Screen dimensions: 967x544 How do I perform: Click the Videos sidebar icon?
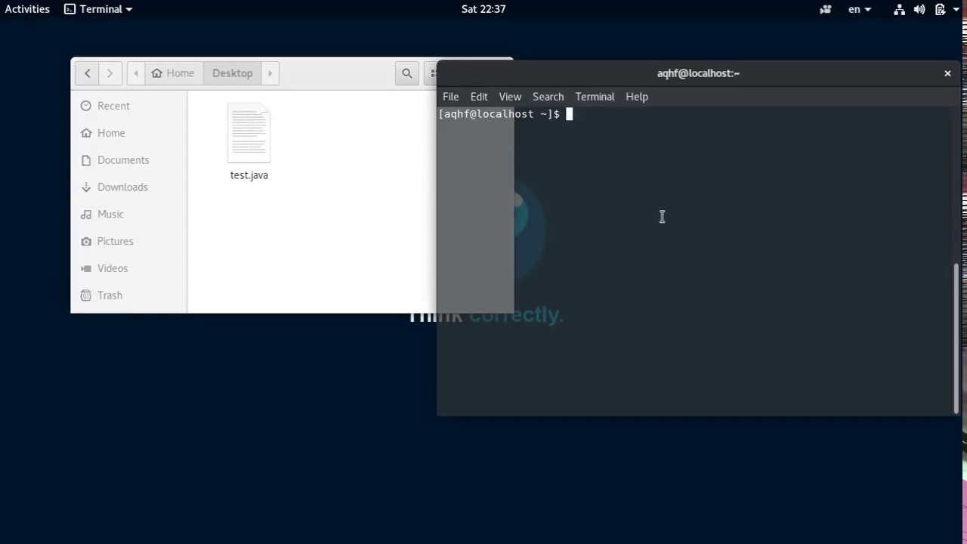[x=85, y=268]
